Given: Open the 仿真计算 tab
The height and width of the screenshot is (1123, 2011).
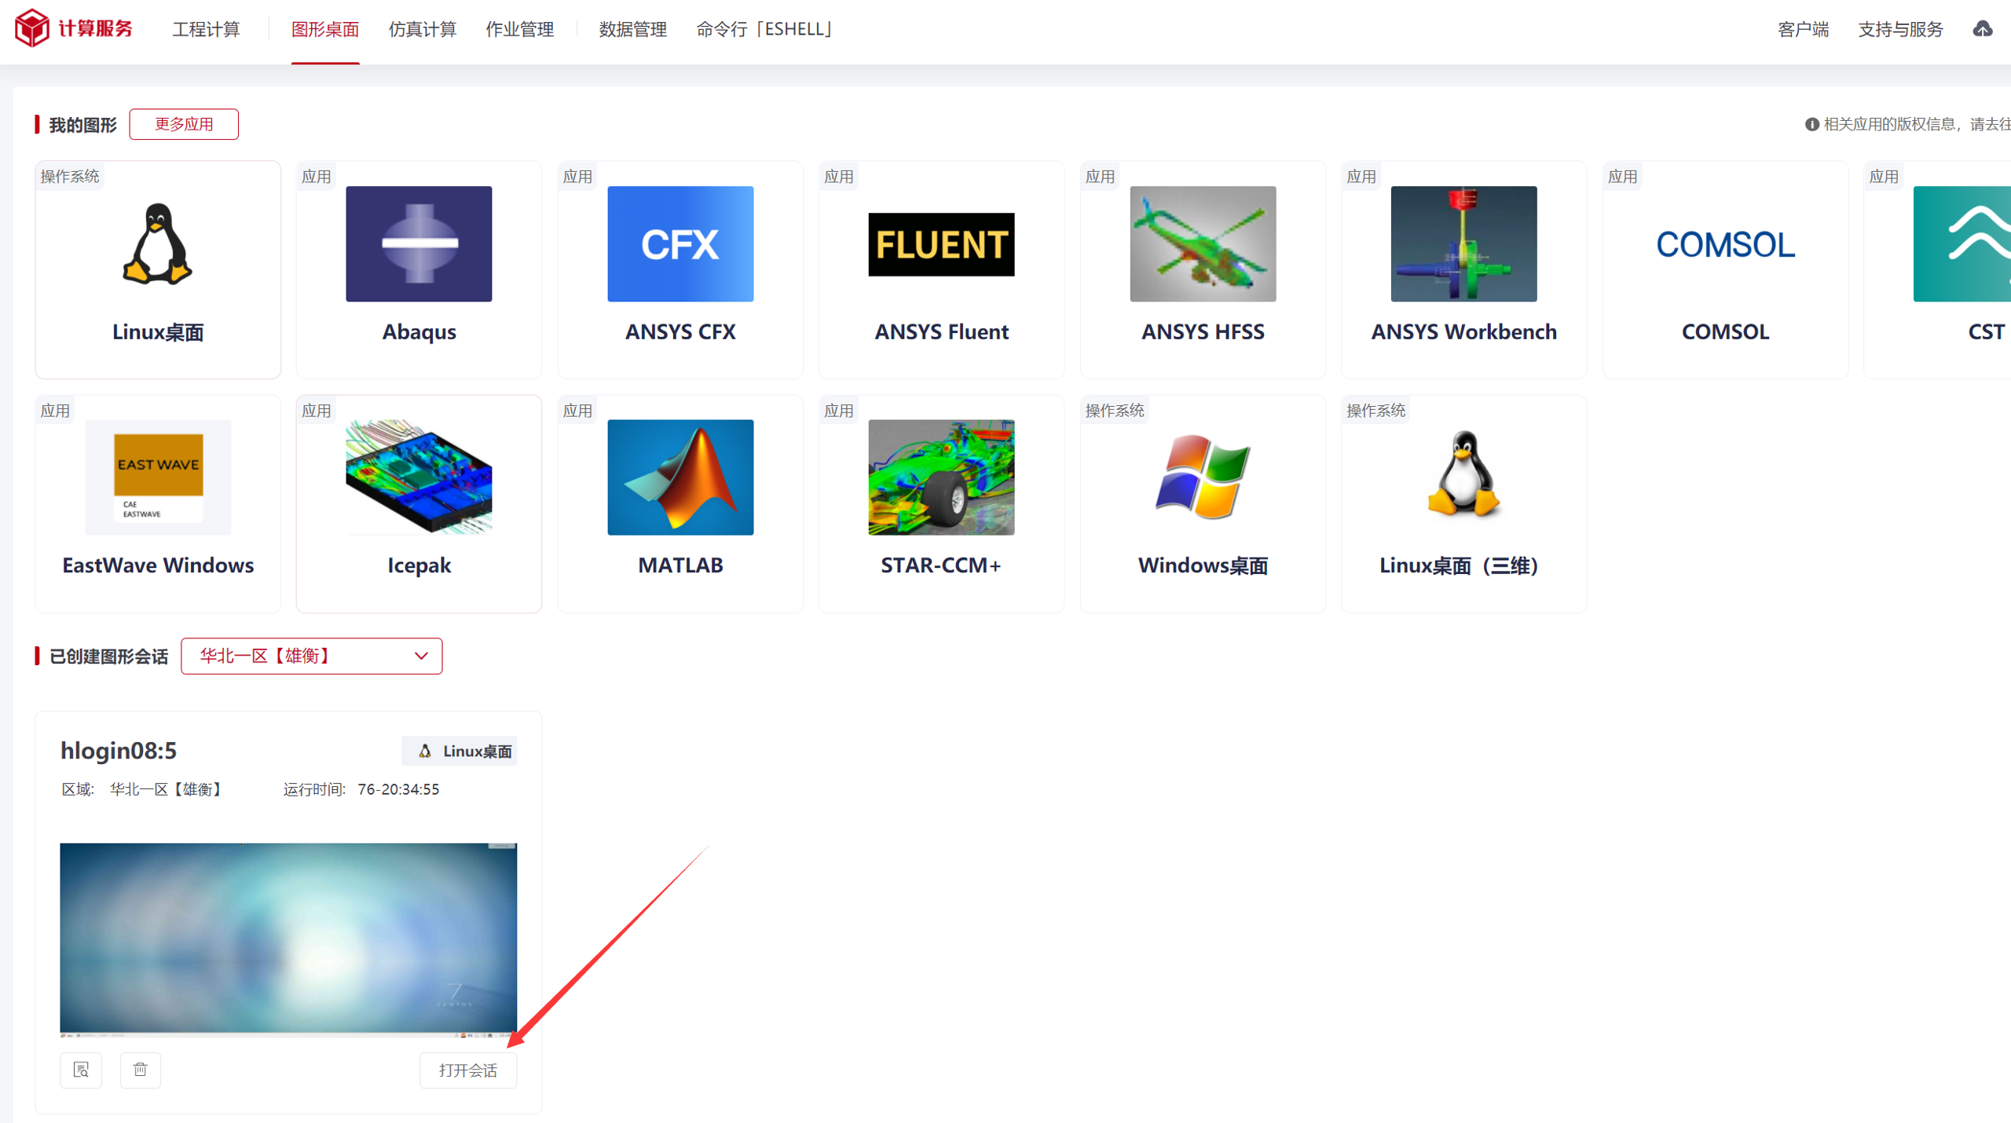Looking at the screenshot, I should tap(423, 29).
